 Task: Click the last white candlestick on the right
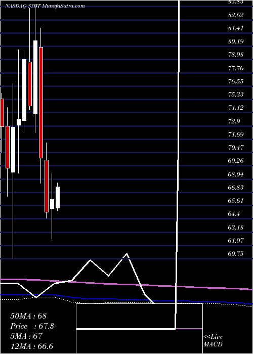pyautogui.click(x=58, y=197)
